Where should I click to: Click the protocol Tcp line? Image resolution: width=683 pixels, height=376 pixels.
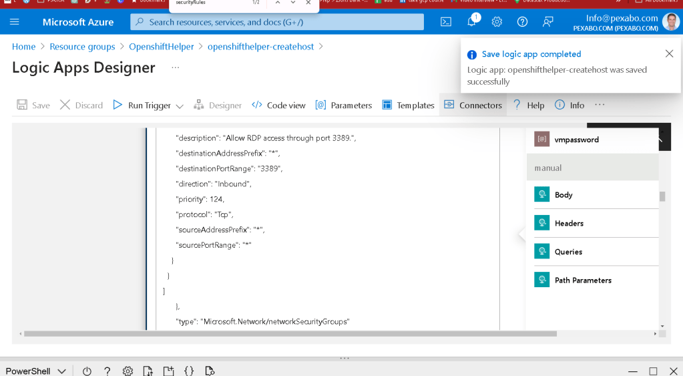(204, 214)
